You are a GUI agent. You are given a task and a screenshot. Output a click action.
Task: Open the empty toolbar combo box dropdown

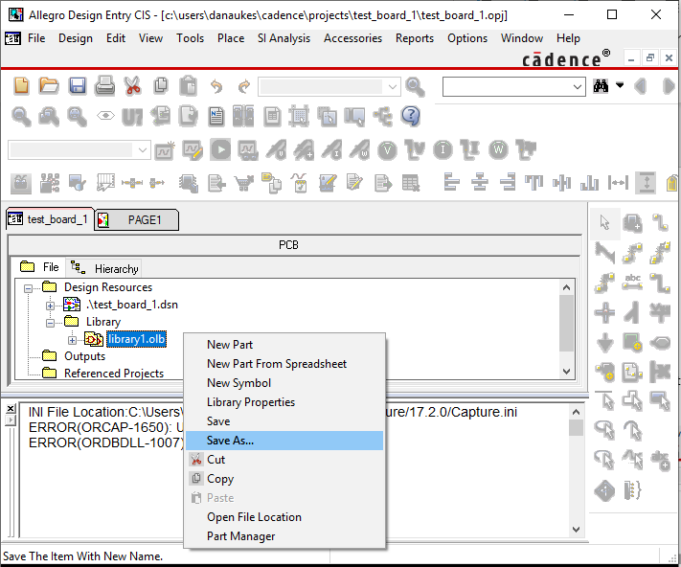pyautogui.click(x=393, y=87)
